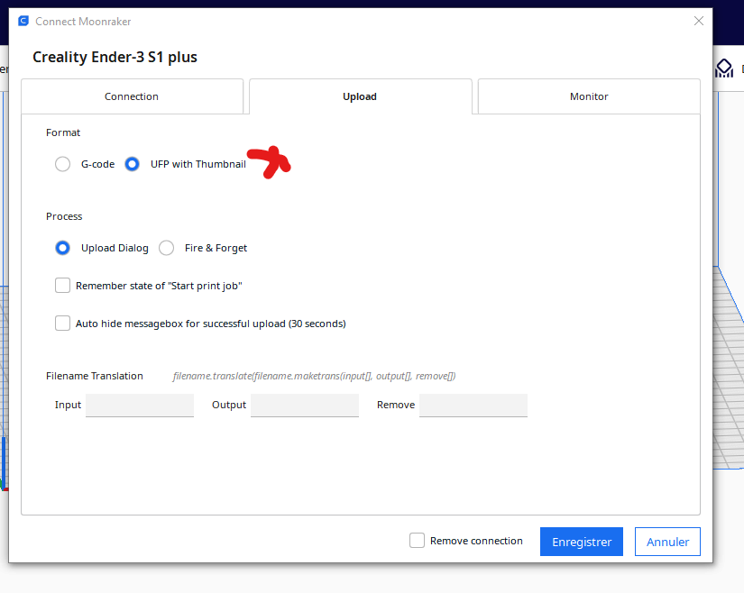Image resolution: width=744 pixels, height=593 pixels.
Task: Choose UFP with Thumbnail format
Action: point(132,164)
